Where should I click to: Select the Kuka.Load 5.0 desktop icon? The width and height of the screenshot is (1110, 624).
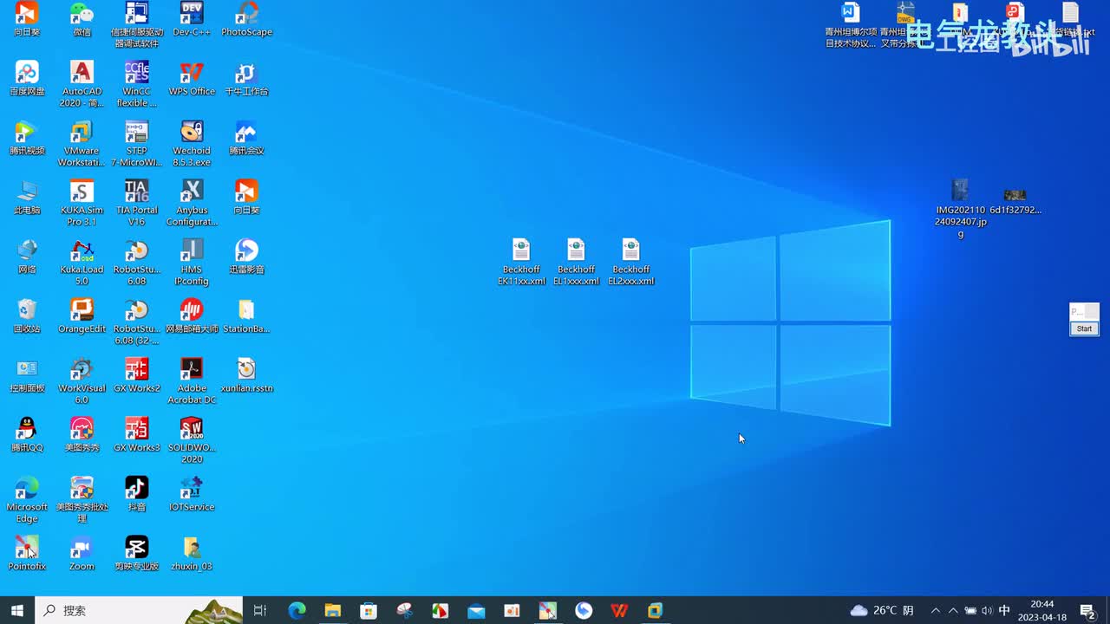(82, 263)
